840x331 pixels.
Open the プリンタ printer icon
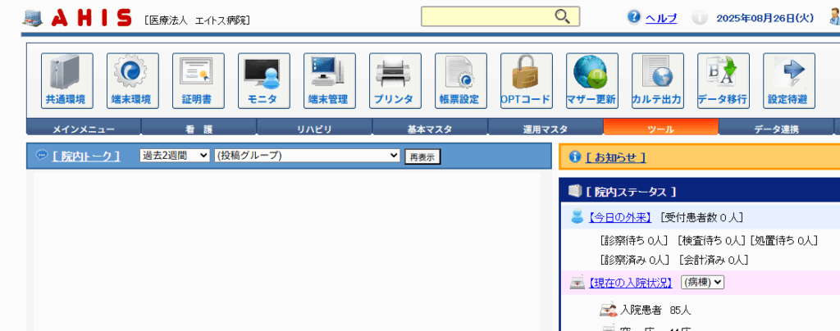395,81
